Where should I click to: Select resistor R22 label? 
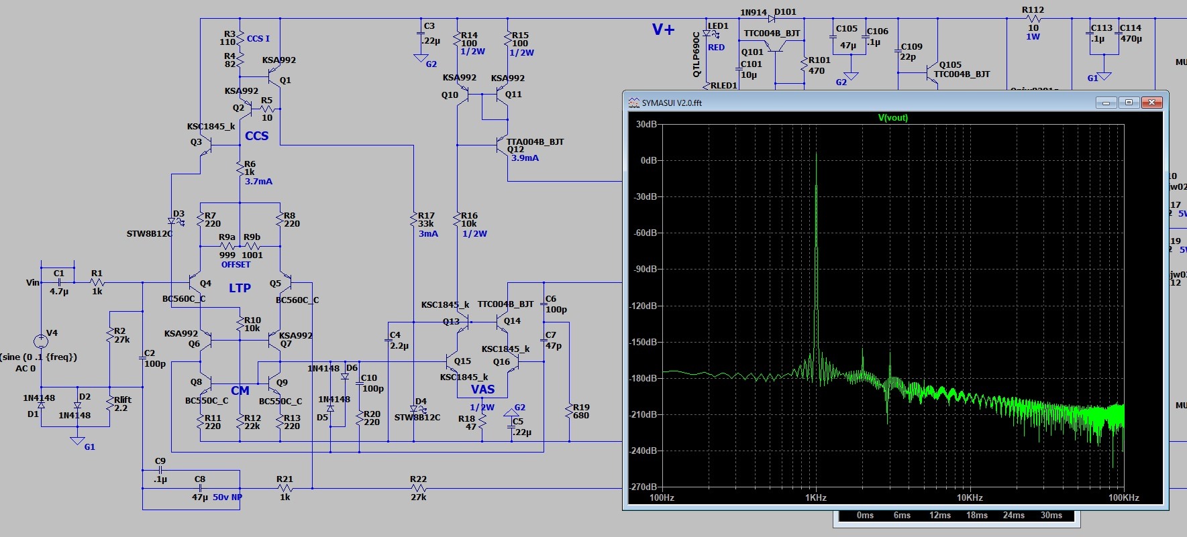point(418,479)
